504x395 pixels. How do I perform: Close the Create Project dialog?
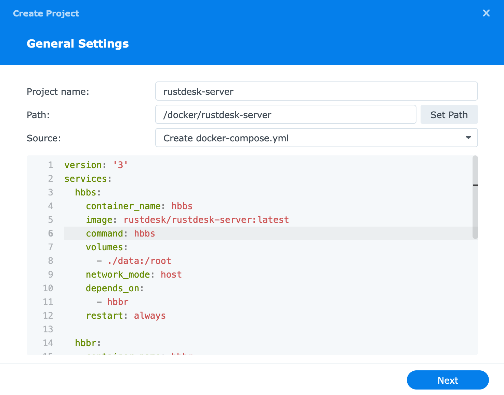[486, 13]
